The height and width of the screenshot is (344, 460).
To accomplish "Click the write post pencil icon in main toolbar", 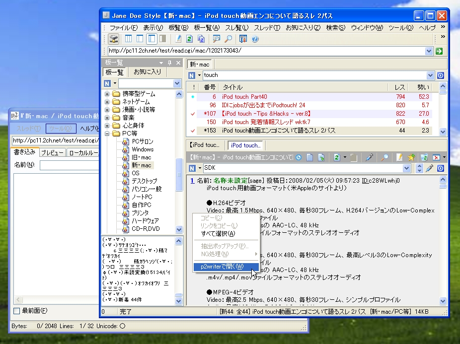I will click(178, 39).
